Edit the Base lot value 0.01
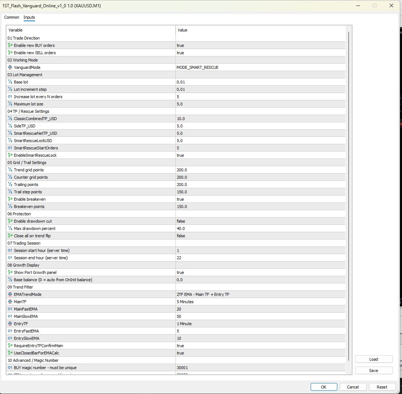 (x=261, y=82)
